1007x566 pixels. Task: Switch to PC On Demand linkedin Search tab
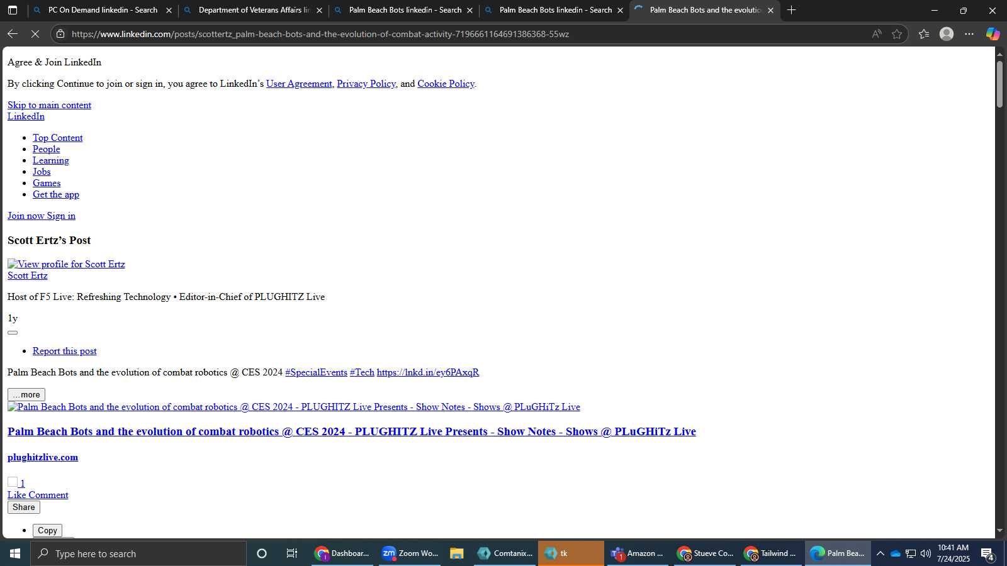click(103, 10)
